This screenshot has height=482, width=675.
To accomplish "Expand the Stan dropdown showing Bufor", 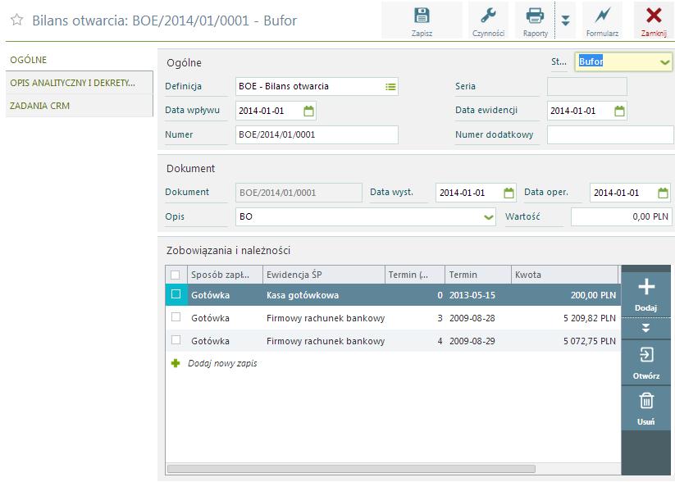I will coord(664,62).
